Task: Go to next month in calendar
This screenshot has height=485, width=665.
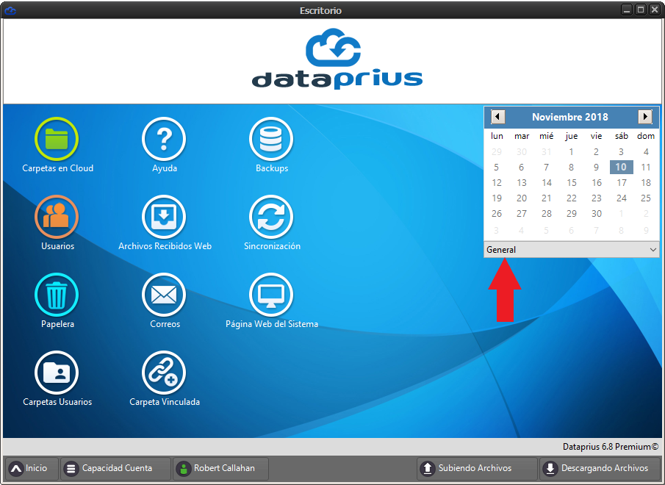Action: (x=645, y=117)
